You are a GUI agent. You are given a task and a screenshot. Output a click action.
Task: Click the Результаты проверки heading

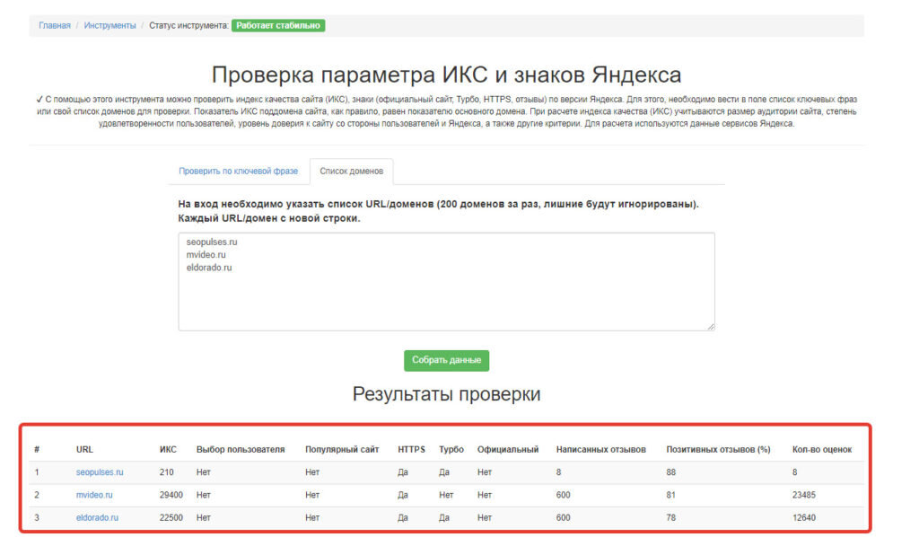[x=446, y=394]
